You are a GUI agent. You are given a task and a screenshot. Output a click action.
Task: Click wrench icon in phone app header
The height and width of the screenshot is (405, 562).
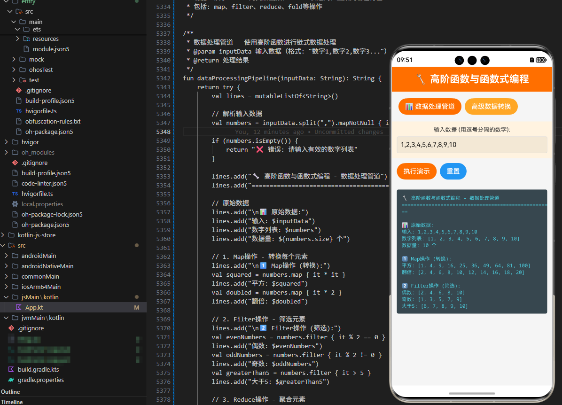421,79
